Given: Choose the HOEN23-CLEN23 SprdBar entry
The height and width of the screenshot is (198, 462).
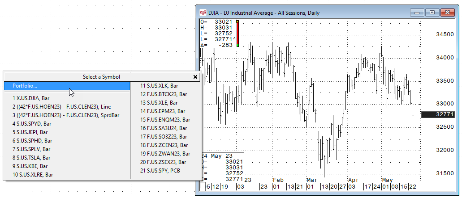Looking at the screenshot, I should tap(67, 115).
